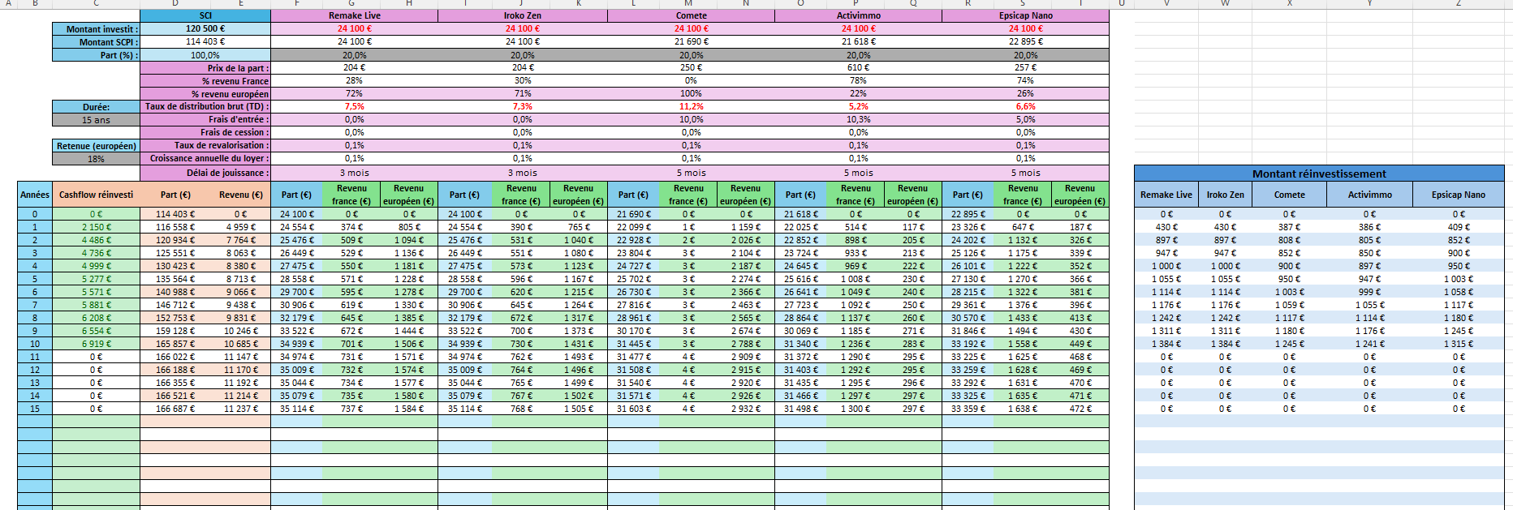This screenshot has width=1513, height=510.
Task: Select the 'Retenue (européen)' label cell
Action: tap(96, 146)
